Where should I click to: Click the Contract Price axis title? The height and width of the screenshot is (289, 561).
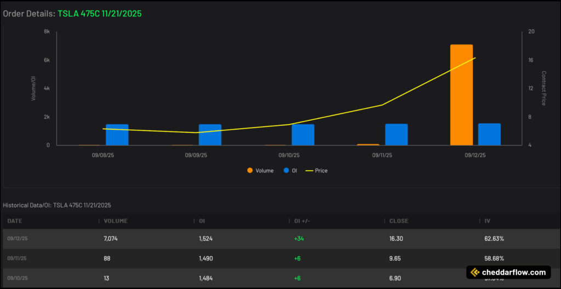point(543,88)
